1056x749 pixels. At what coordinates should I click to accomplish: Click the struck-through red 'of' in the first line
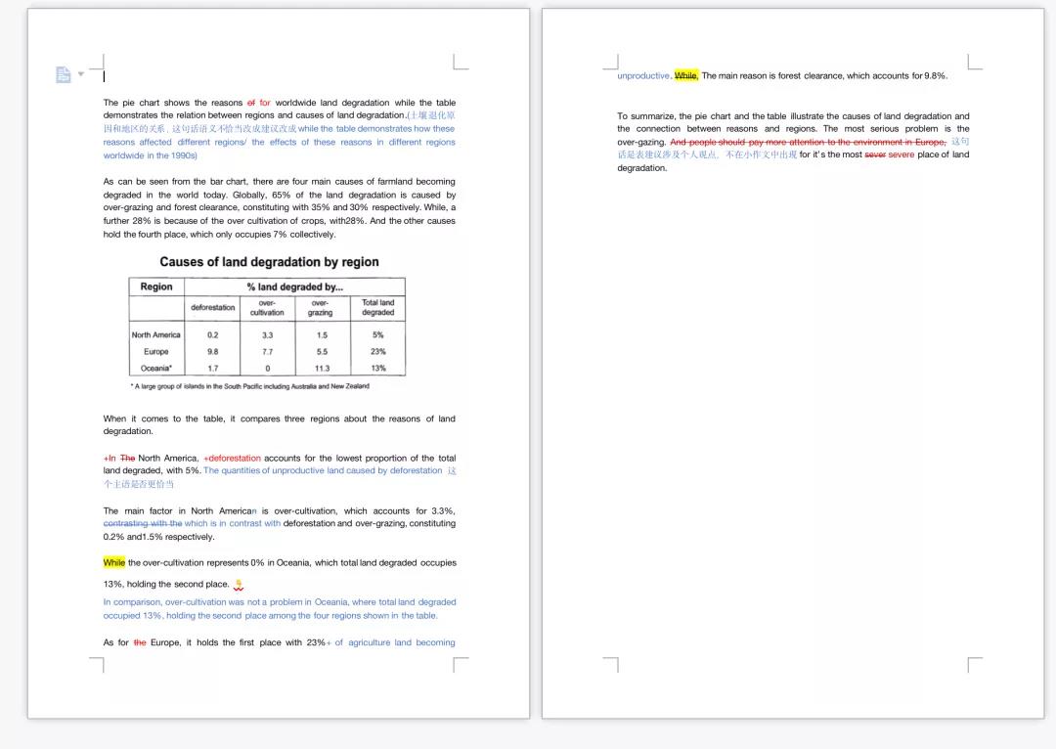pyautogui.click(x=251, y=103)
